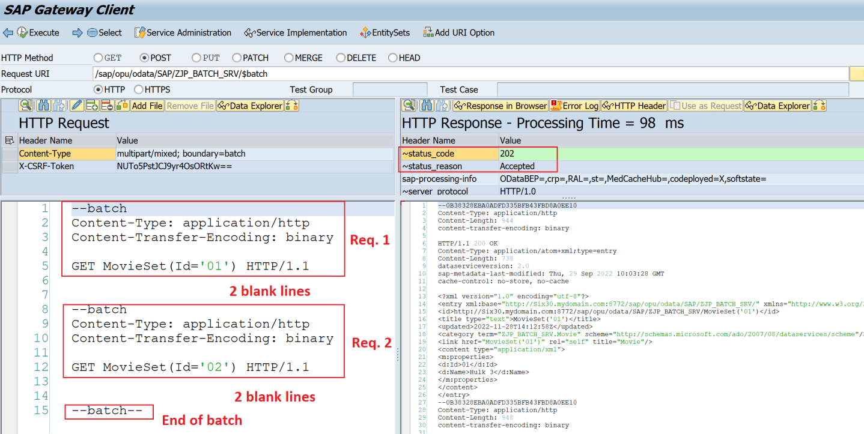864x434 pixels.
Task: Open the EntitySets list
Action: point(385,32)
